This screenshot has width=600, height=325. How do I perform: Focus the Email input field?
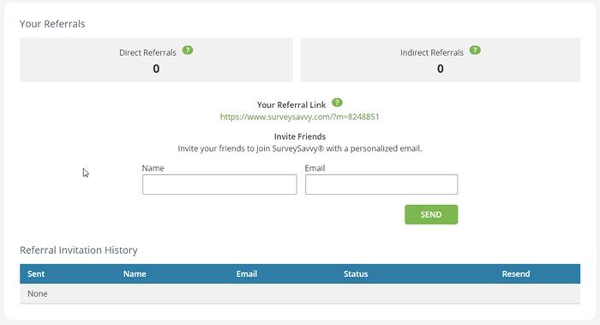381,184
